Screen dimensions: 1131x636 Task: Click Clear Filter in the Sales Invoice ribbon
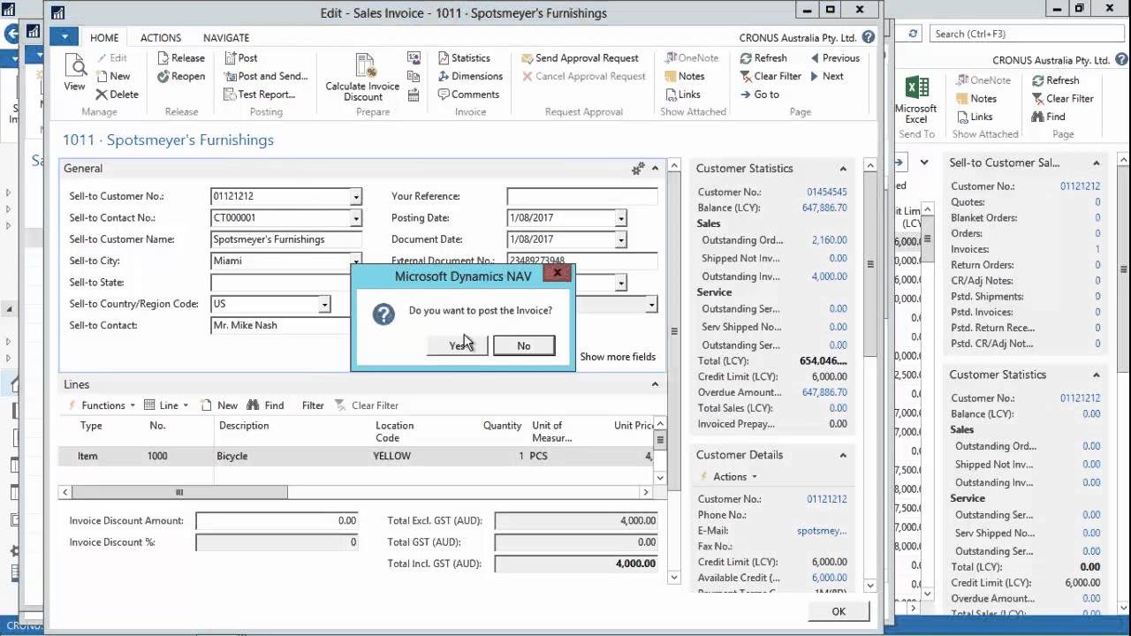(x=770, y=76)
